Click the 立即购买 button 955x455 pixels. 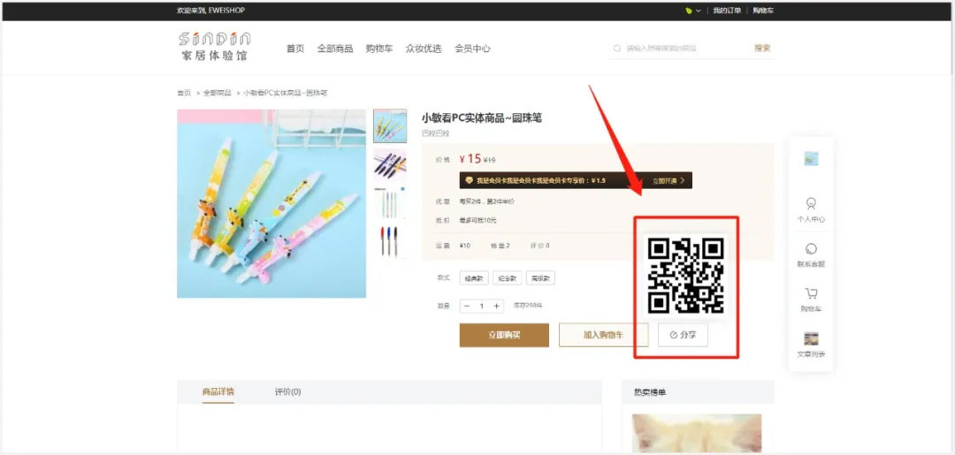(x=504, y=335)
